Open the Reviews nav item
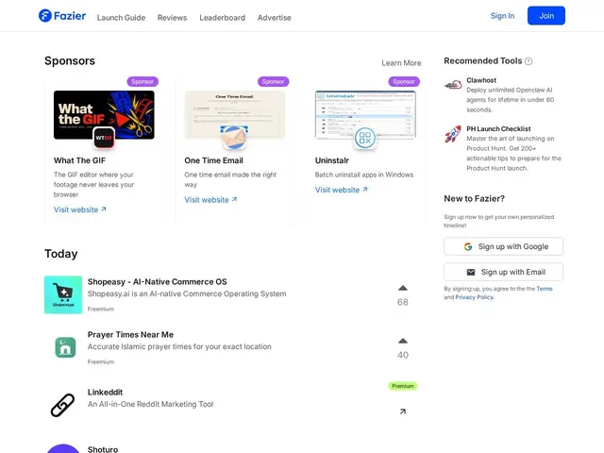 tap(172, 18)
